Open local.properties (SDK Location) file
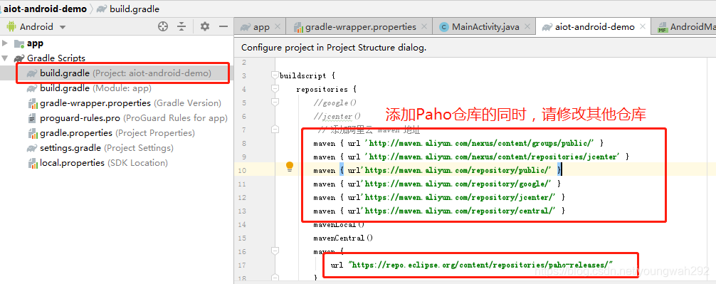Viewport: 716px width, 284px height. click(x=98, y=163)
